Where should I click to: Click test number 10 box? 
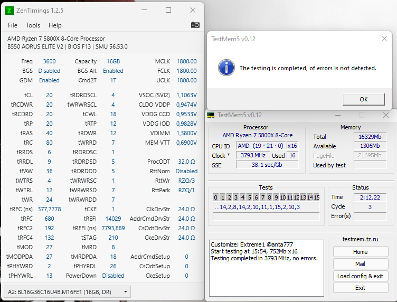click(x=283, y=197)
